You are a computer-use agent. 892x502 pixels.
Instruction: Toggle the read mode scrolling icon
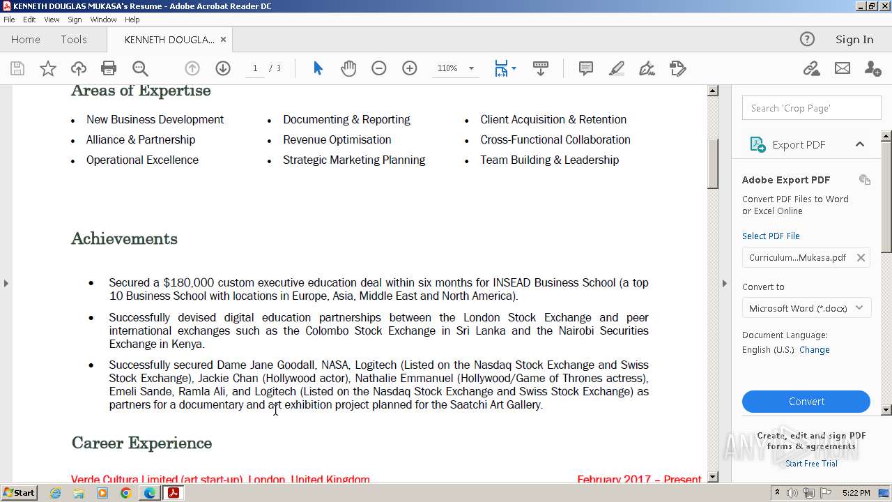point(541,68)
